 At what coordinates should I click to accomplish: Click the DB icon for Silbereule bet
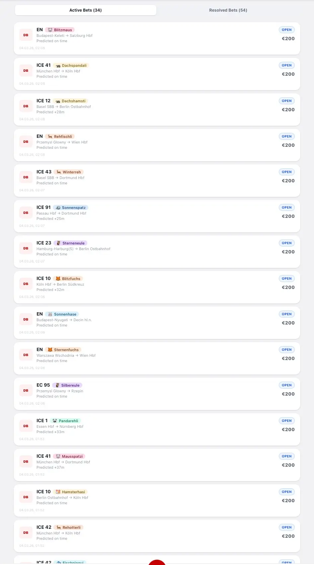pyautogui.click(x=26, y=391)
